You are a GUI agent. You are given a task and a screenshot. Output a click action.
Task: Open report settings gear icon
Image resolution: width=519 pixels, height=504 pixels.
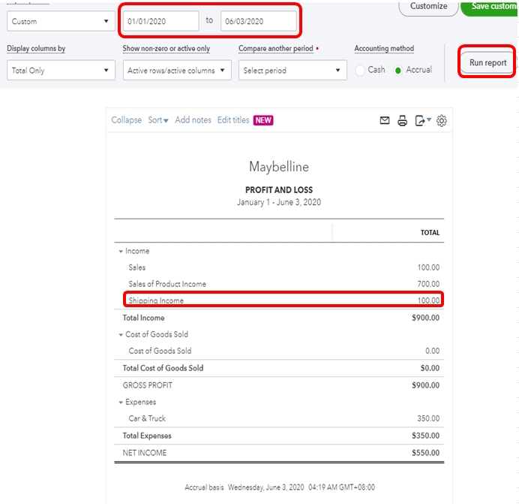[442, 120]
